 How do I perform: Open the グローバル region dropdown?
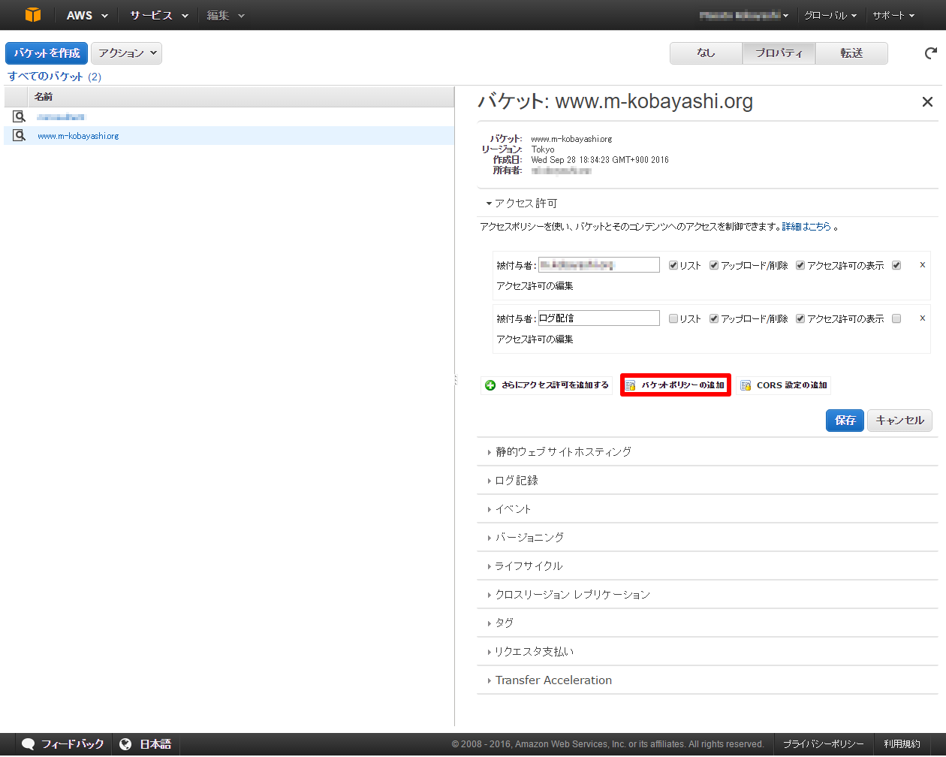tap(830, 15)
